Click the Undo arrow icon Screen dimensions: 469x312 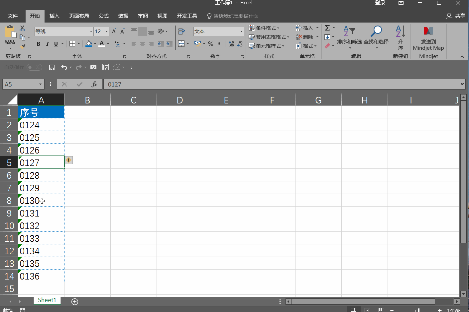[64, 67]
